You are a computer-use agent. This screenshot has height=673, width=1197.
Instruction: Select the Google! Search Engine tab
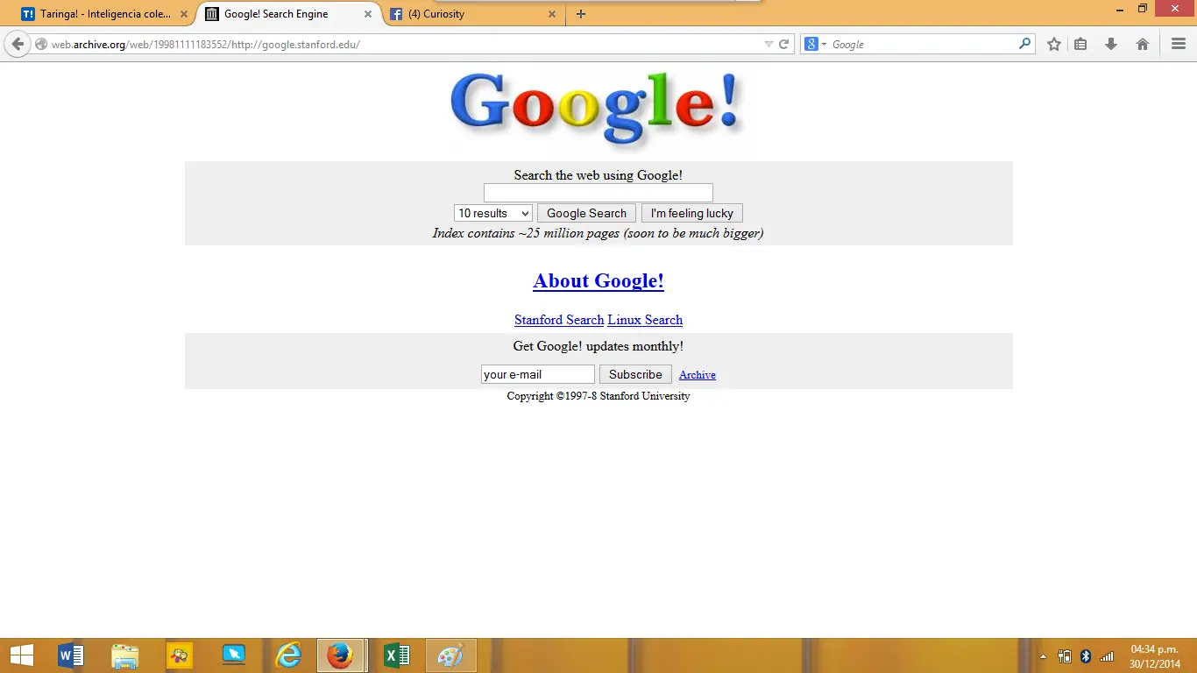(288, 14)
